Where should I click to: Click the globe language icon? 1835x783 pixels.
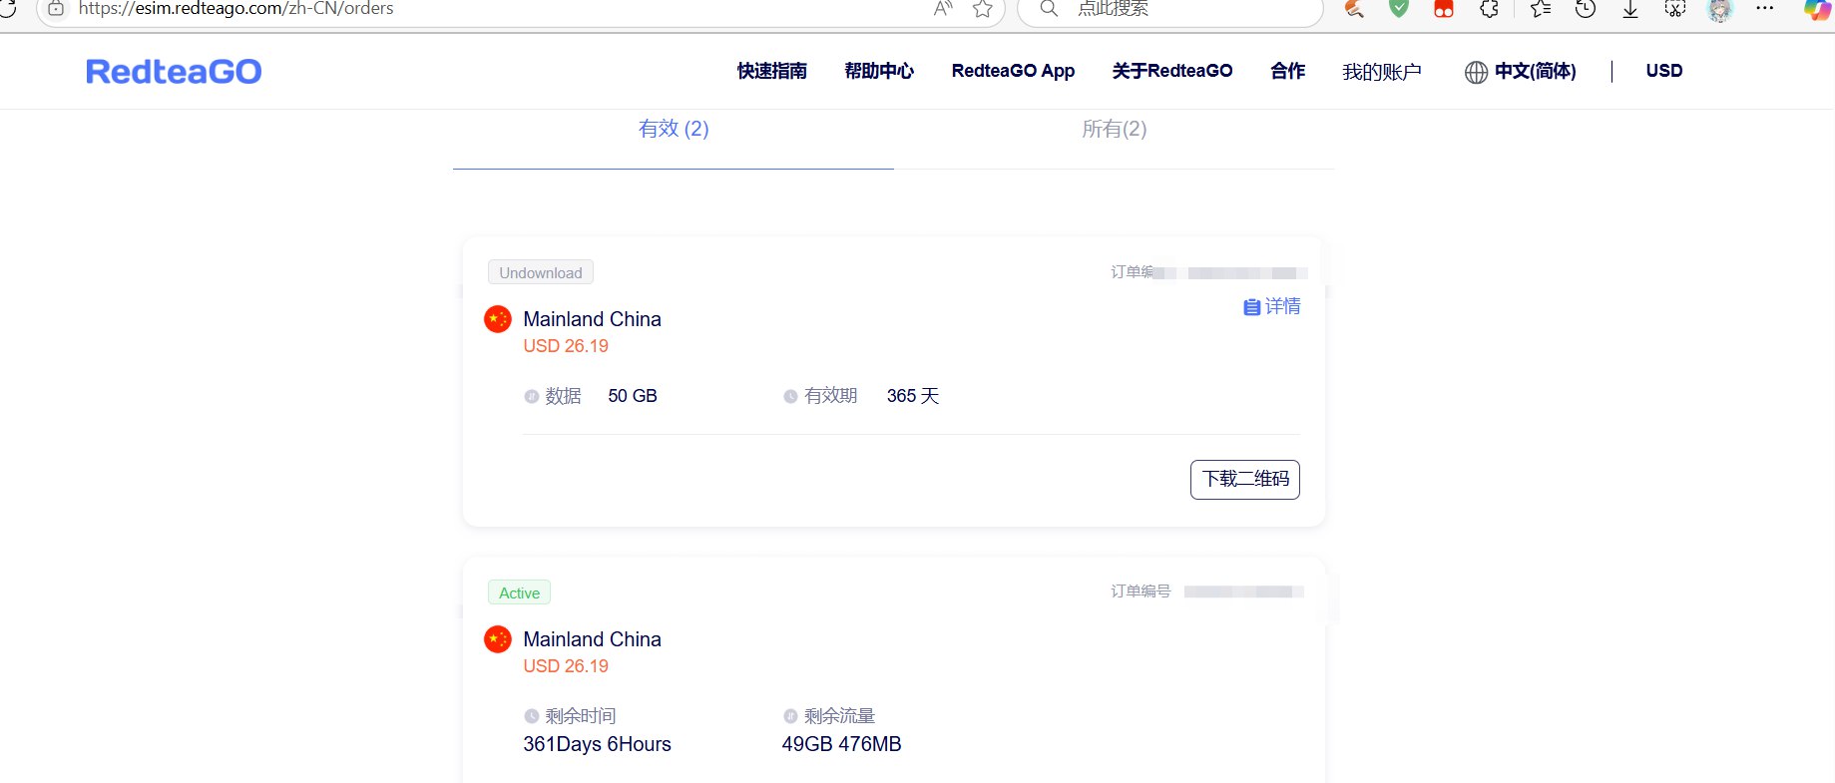1476,72
